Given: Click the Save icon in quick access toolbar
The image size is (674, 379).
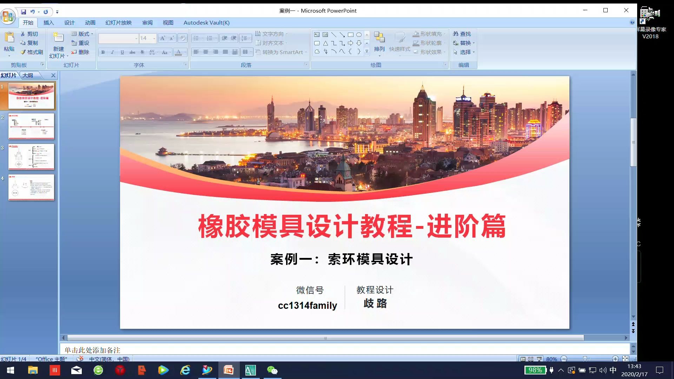Looking at the screenshot, I should pos(24,12).
